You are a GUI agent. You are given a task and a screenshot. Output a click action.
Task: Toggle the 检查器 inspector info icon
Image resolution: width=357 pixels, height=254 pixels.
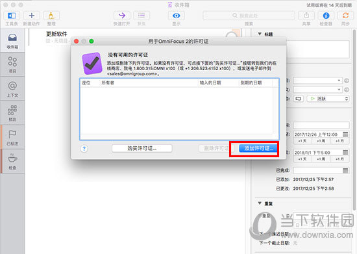(326, 16)
